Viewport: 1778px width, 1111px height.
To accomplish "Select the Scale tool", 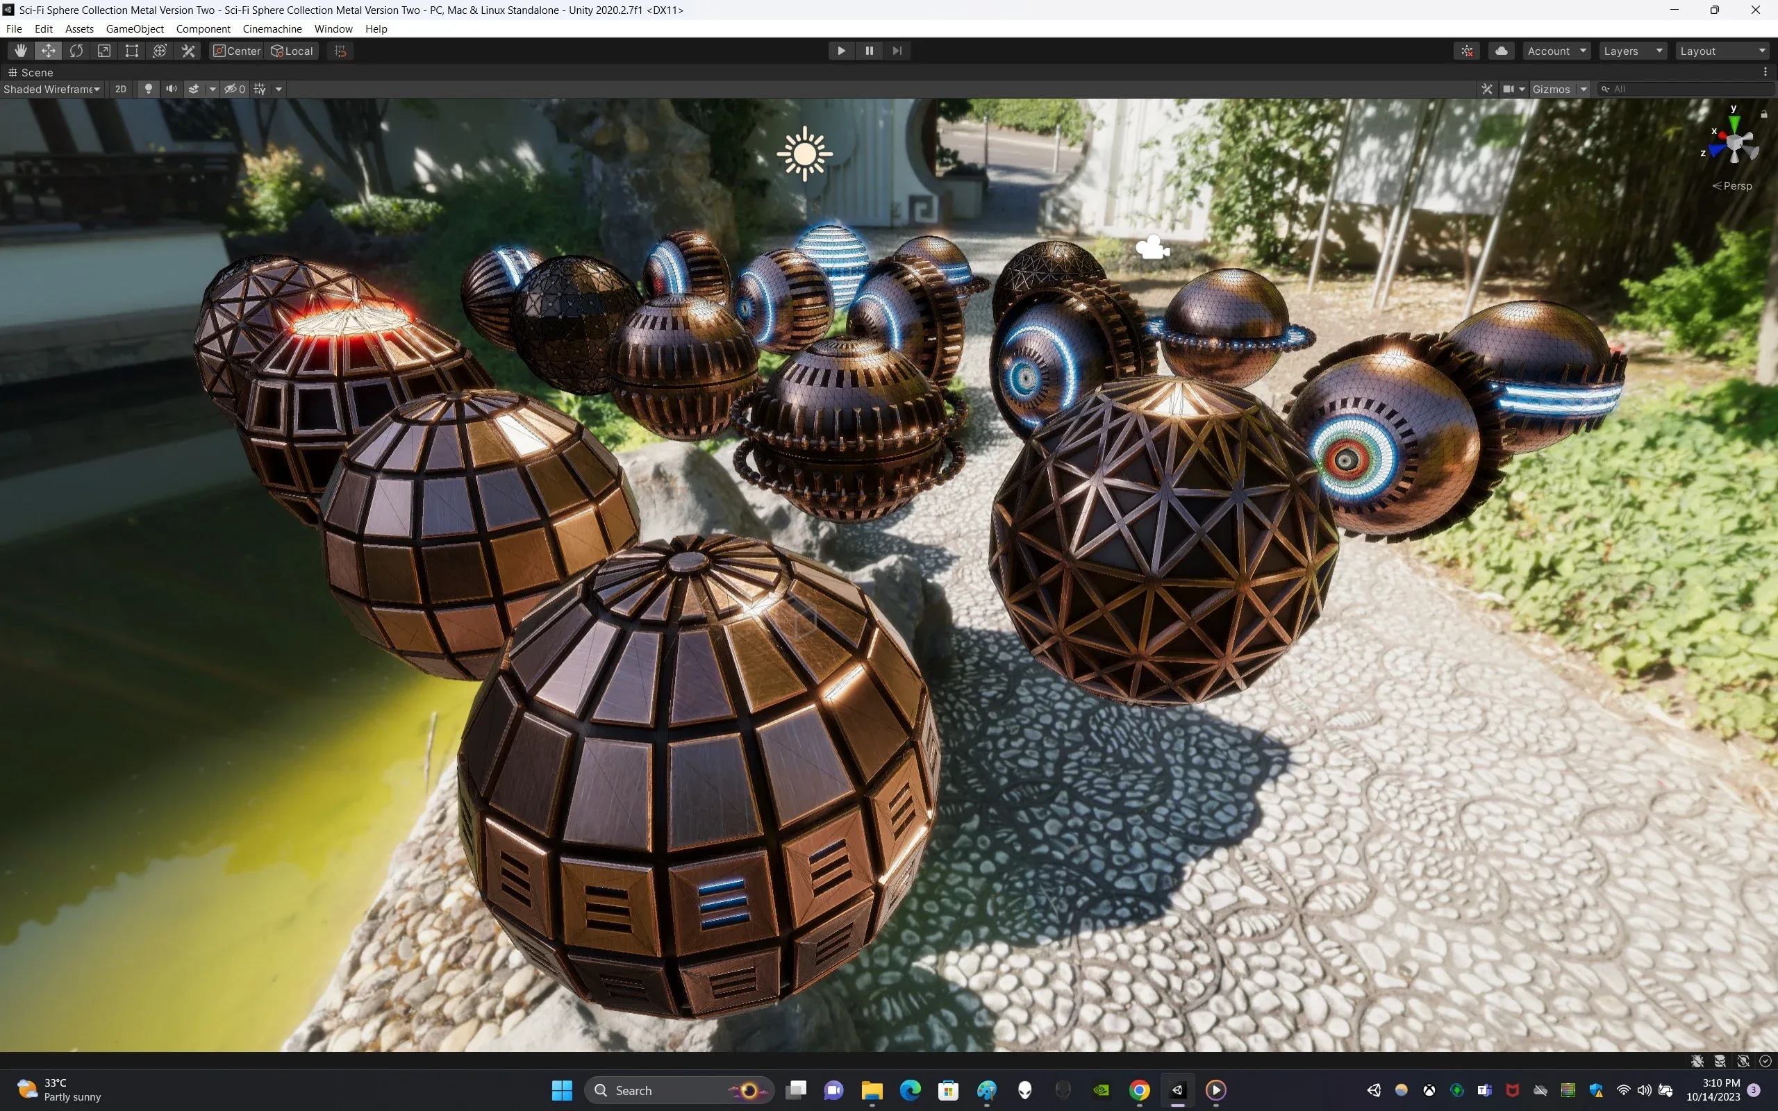I will coord(103,51).
